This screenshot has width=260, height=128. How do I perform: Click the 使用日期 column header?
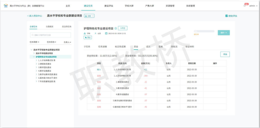tap(192, 63)
